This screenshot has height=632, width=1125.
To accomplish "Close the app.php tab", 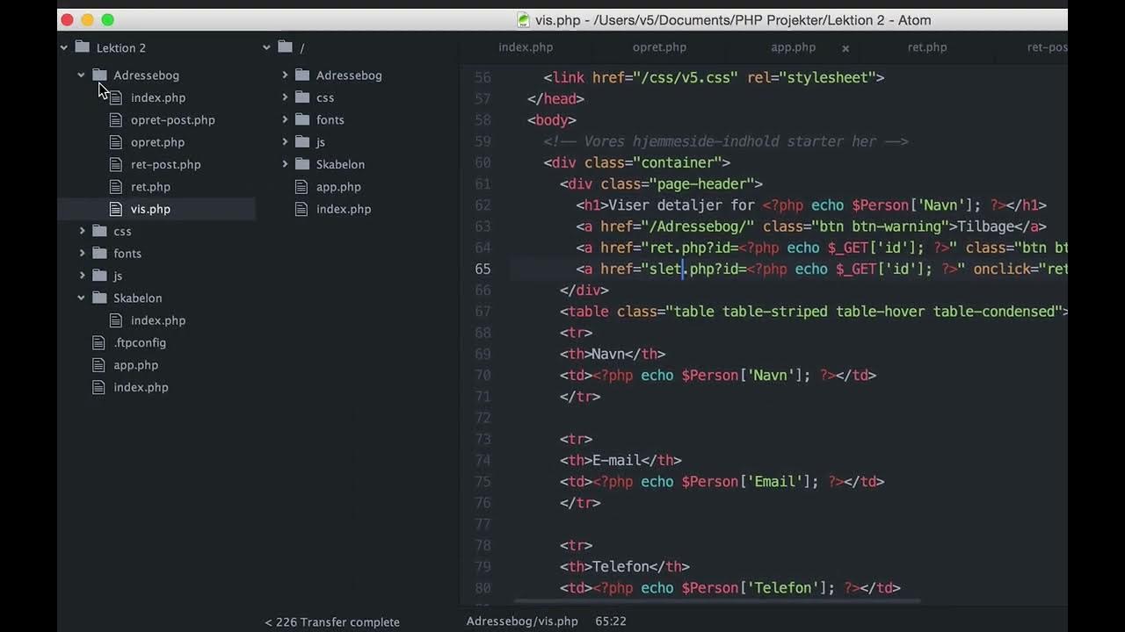I will (846, 48).
